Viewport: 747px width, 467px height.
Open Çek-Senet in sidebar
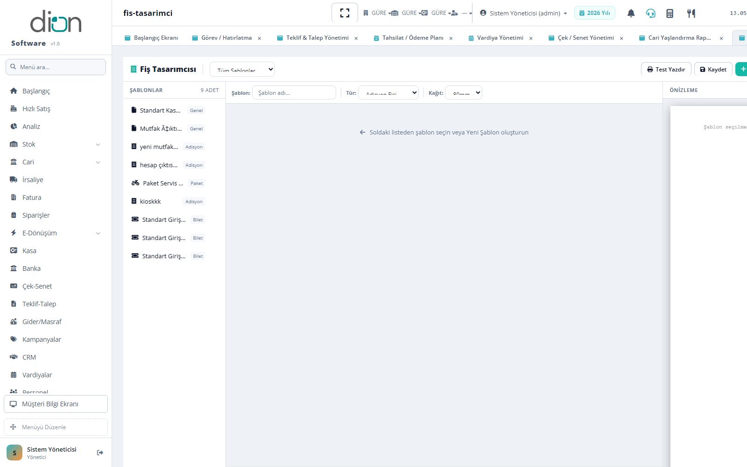(x=56, y=286)
